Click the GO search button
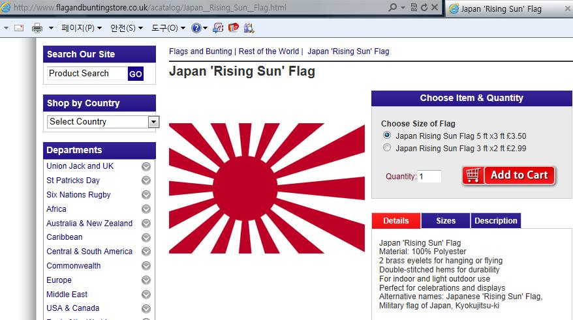The height and width of the screenshot is (320, 573). click(x=136, y=74)
